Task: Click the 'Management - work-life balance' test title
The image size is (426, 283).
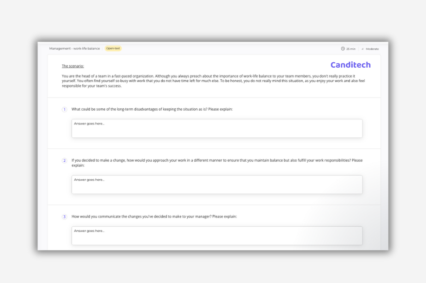Action: (x=75, y=48)
